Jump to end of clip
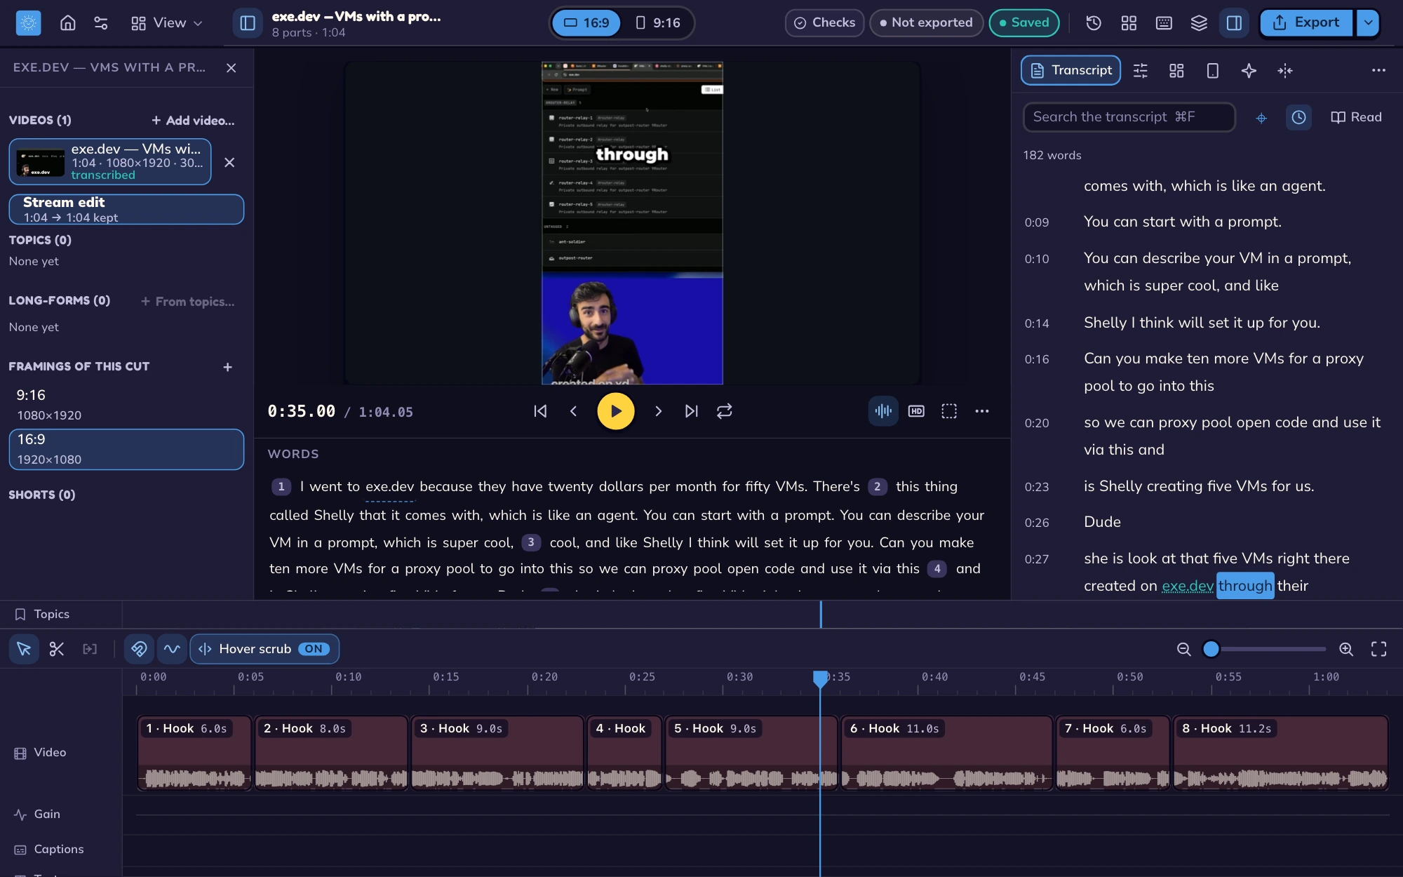The width and height of the screenshot is (1403, 877). pos(692,411)
